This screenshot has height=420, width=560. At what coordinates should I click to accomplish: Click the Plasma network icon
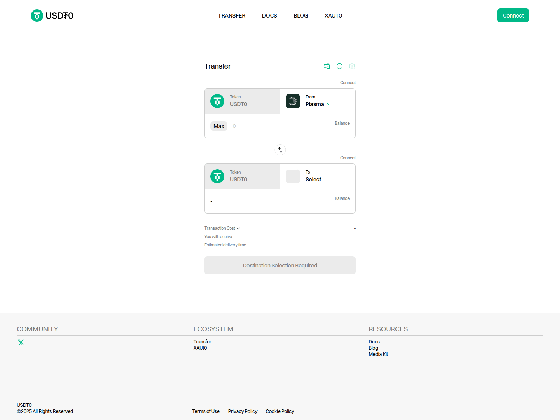[x=293, y=101]
